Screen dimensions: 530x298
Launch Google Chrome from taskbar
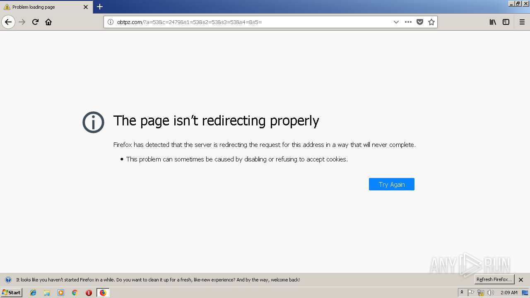click(75, 293)
